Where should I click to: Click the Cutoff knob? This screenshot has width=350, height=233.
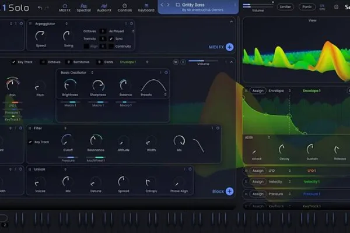[x=68, y=140]
